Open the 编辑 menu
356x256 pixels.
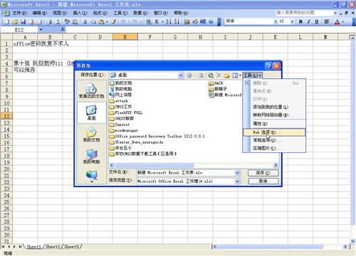coord(40,13)
